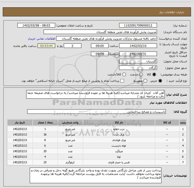This screenshot has width=194, height=188.
Task: Click the متر مربع unit in ورق فولادی row
Action: (x=70, y=140)
